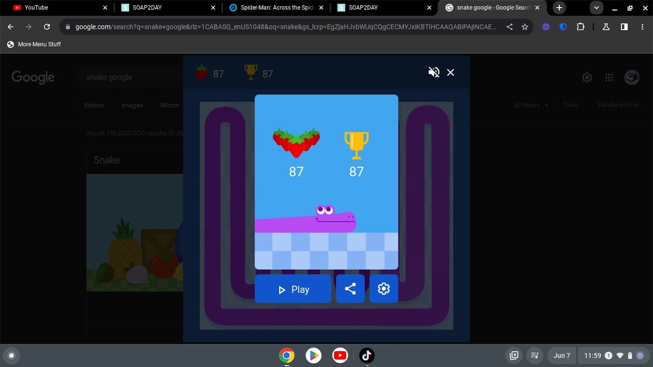Viewport: 653px width, 367px height.
Task: Open the ChromeOS launcher button
Action: tap(12, 356)
